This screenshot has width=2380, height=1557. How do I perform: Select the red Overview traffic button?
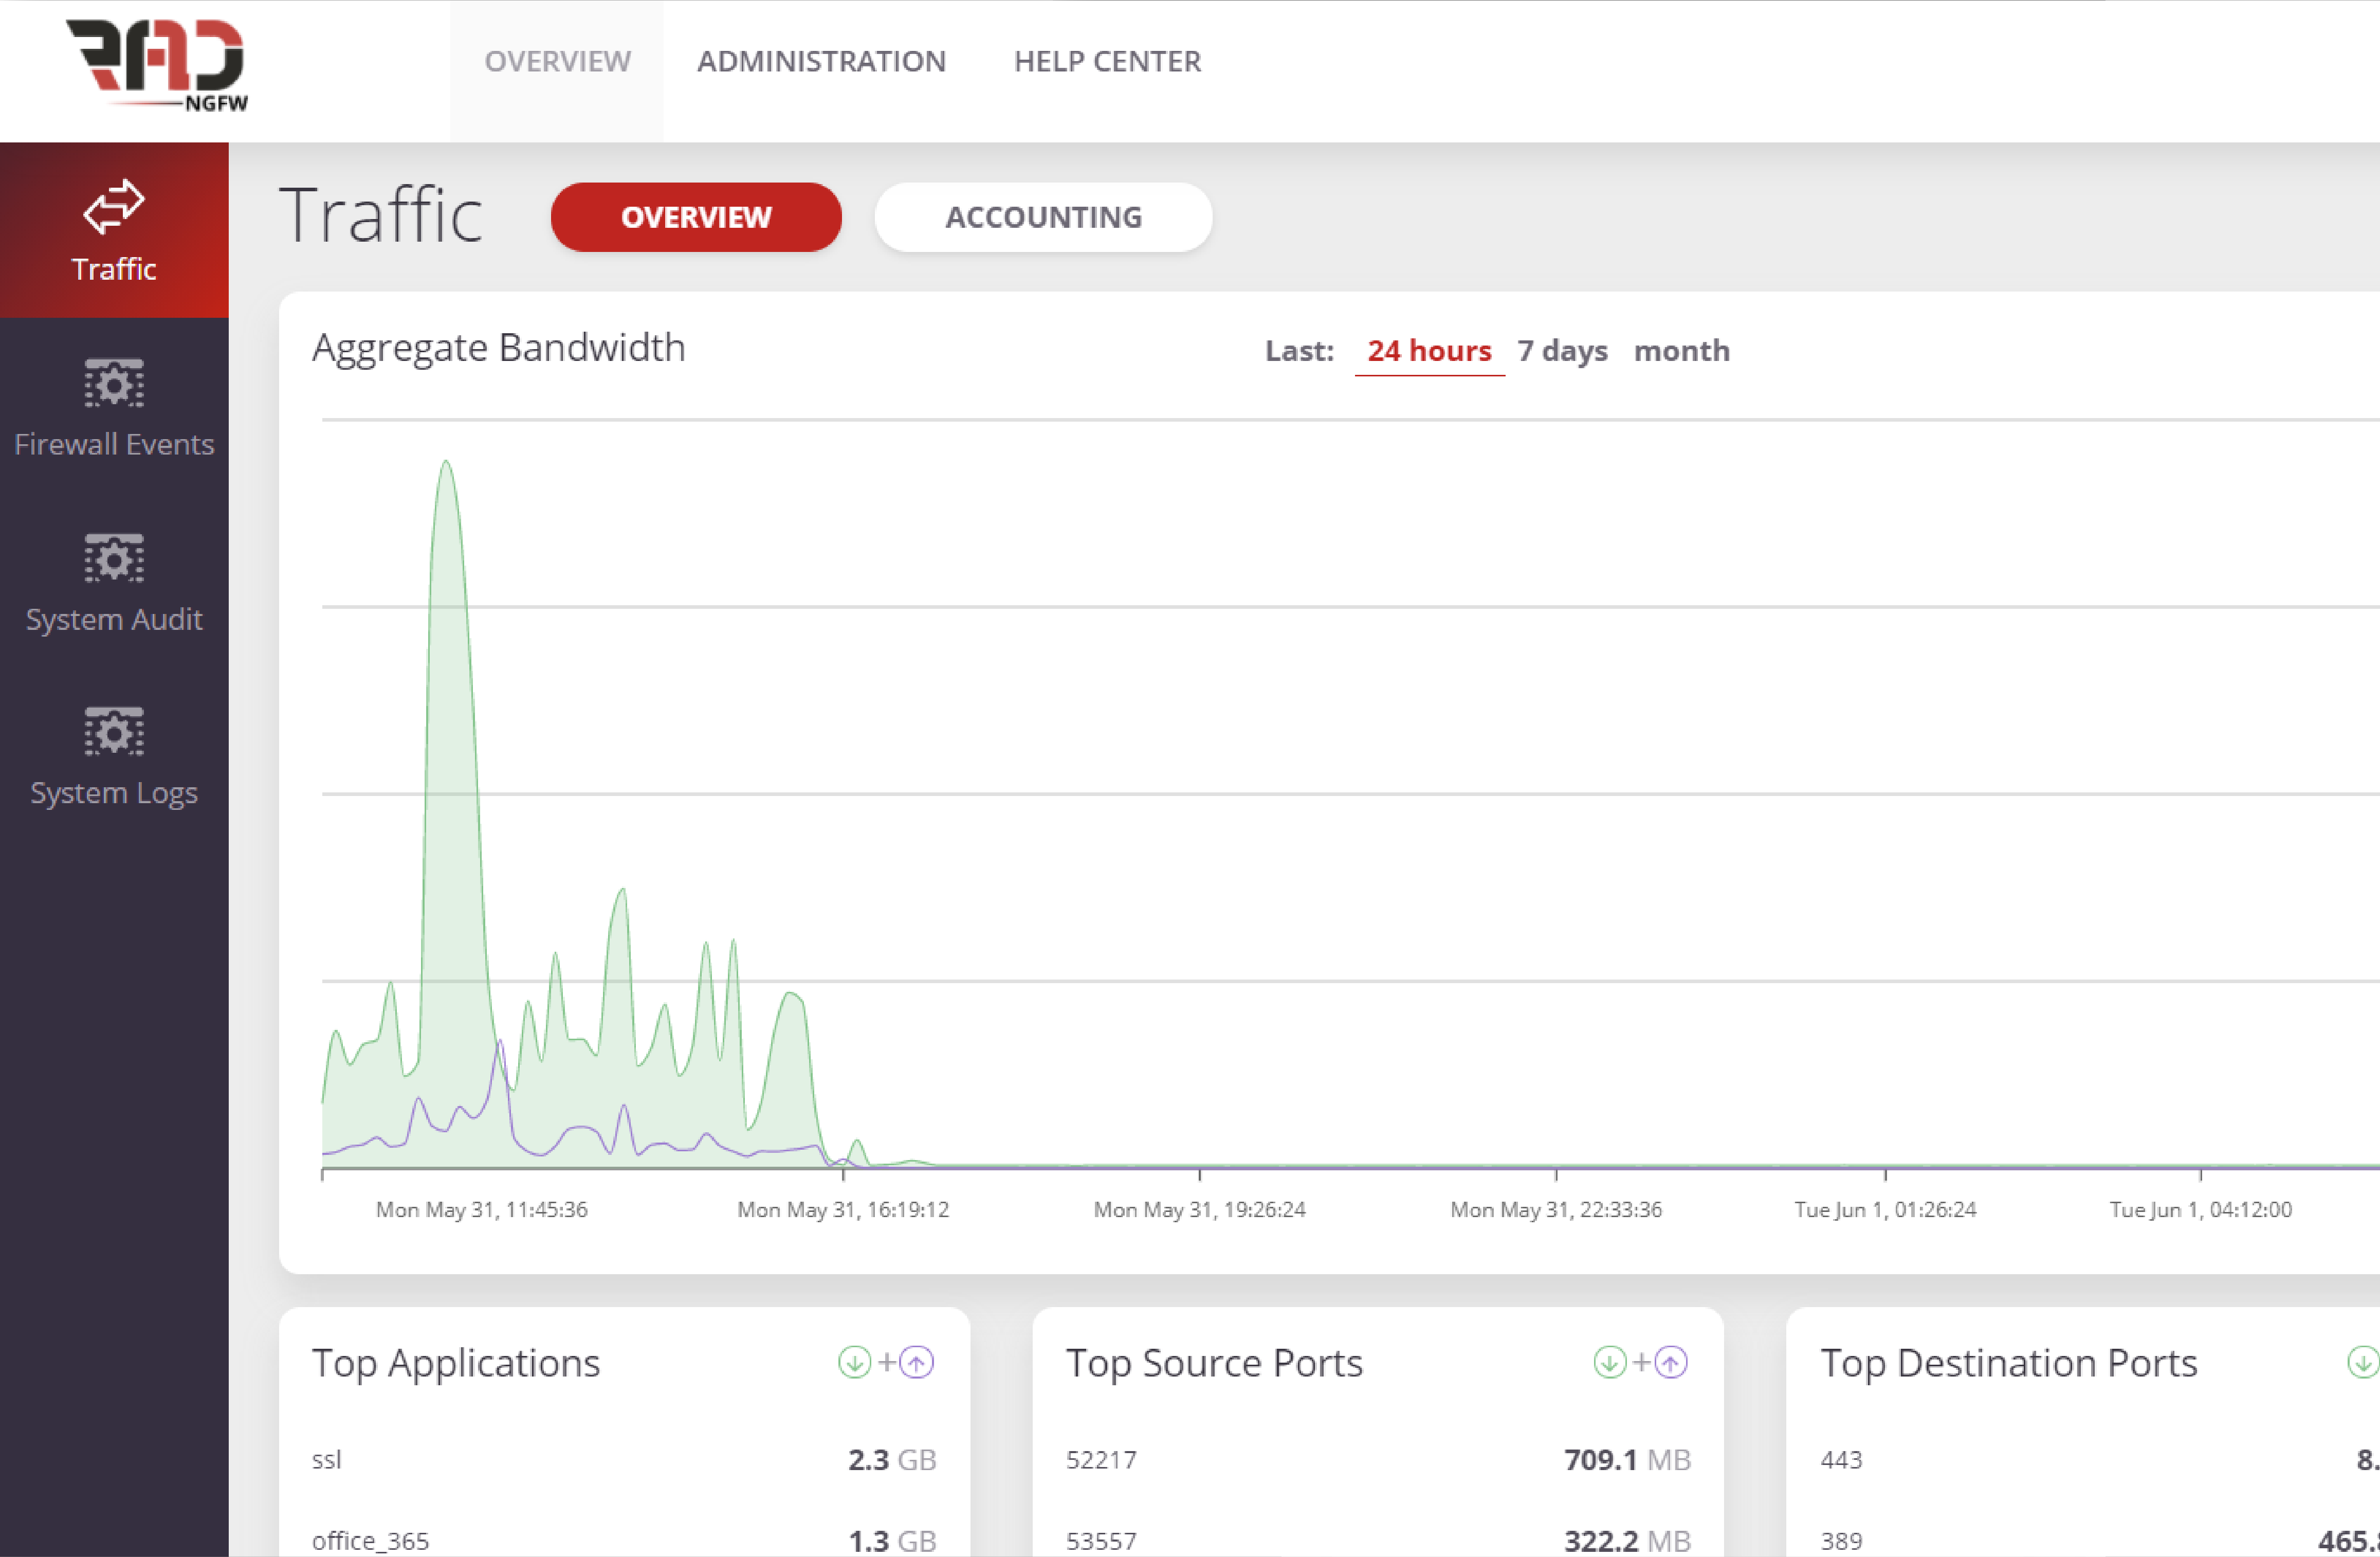pyautogui.click(x=696, y=217)
